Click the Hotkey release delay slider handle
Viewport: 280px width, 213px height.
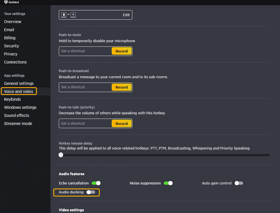click(x=61, y=155)
